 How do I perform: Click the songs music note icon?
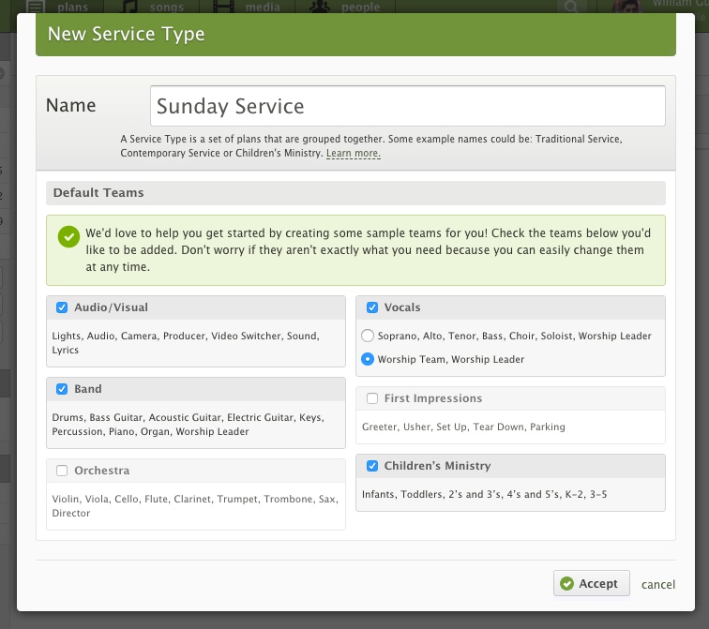pyautogui.click(x=129, y=7)
